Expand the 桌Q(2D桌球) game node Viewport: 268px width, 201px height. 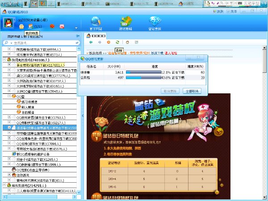click(x=9, y=75)
